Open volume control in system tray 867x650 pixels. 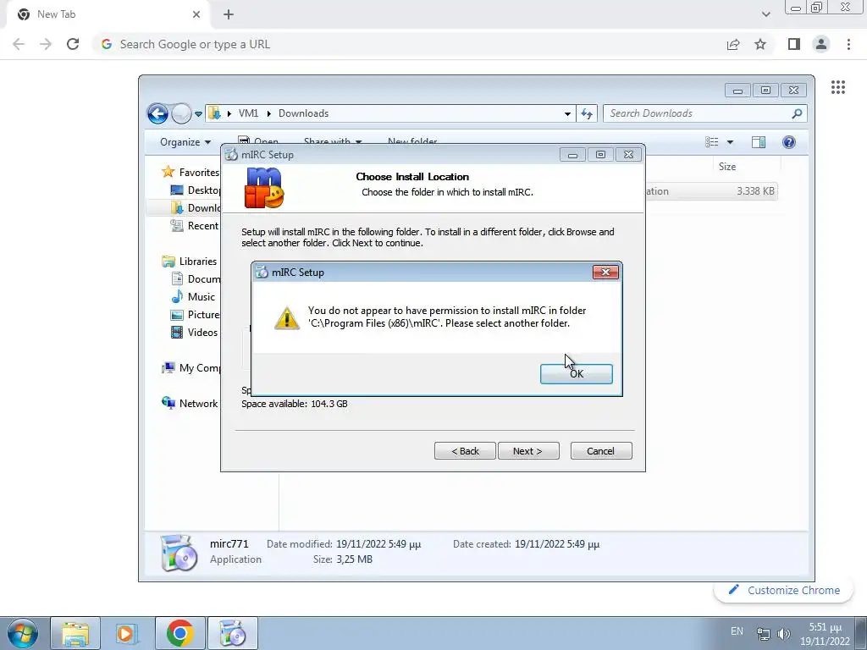pyautogui.click(x=783, y=633)
